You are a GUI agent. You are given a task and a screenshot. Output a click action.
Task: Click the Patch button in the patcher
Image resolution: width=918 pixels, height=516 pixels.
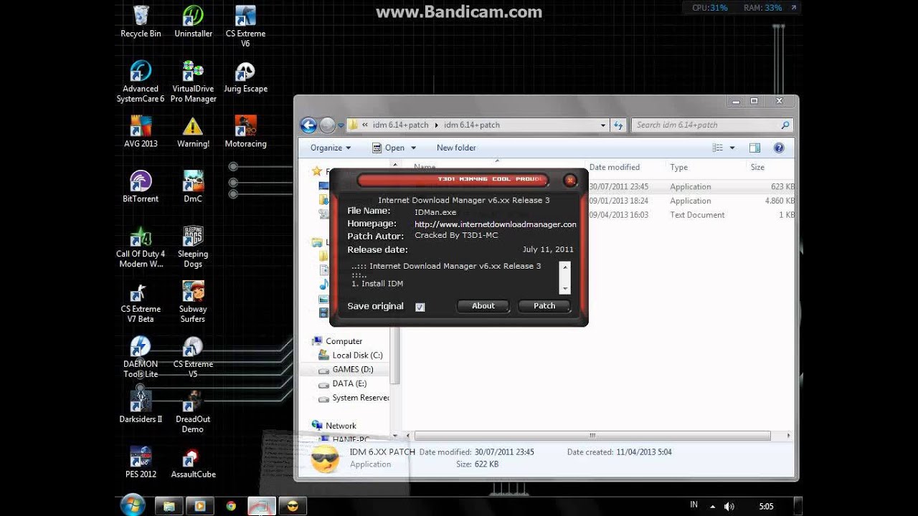click(544, 306)
